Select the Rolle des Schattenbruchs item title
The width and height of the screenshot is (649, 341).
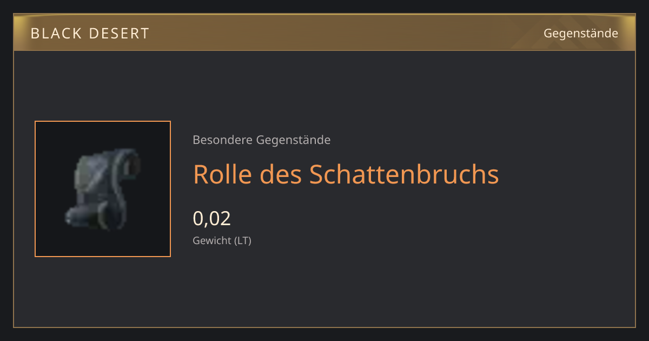pos(346,174)
